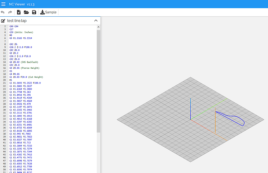268x173 pixels.
Task: Select line G1 Z0.05 F20.0 (Cut Height)
Action: tap(26, 77)
